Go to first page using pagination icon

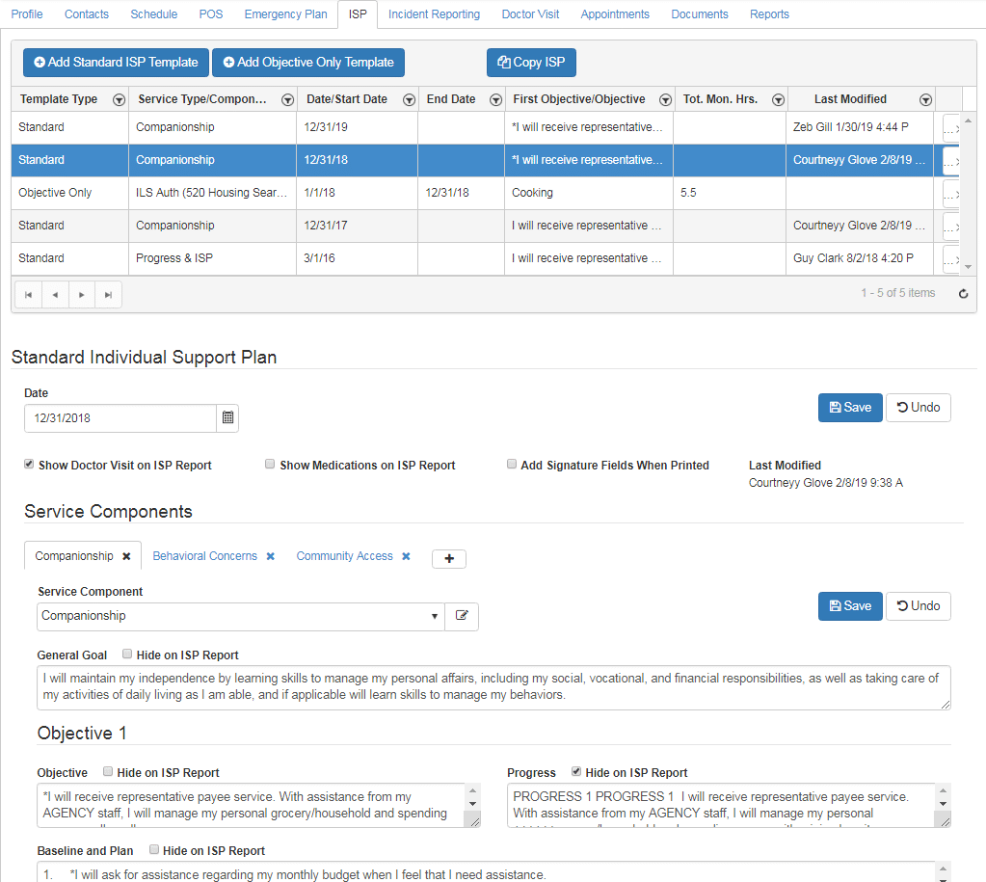coord(28,294)
